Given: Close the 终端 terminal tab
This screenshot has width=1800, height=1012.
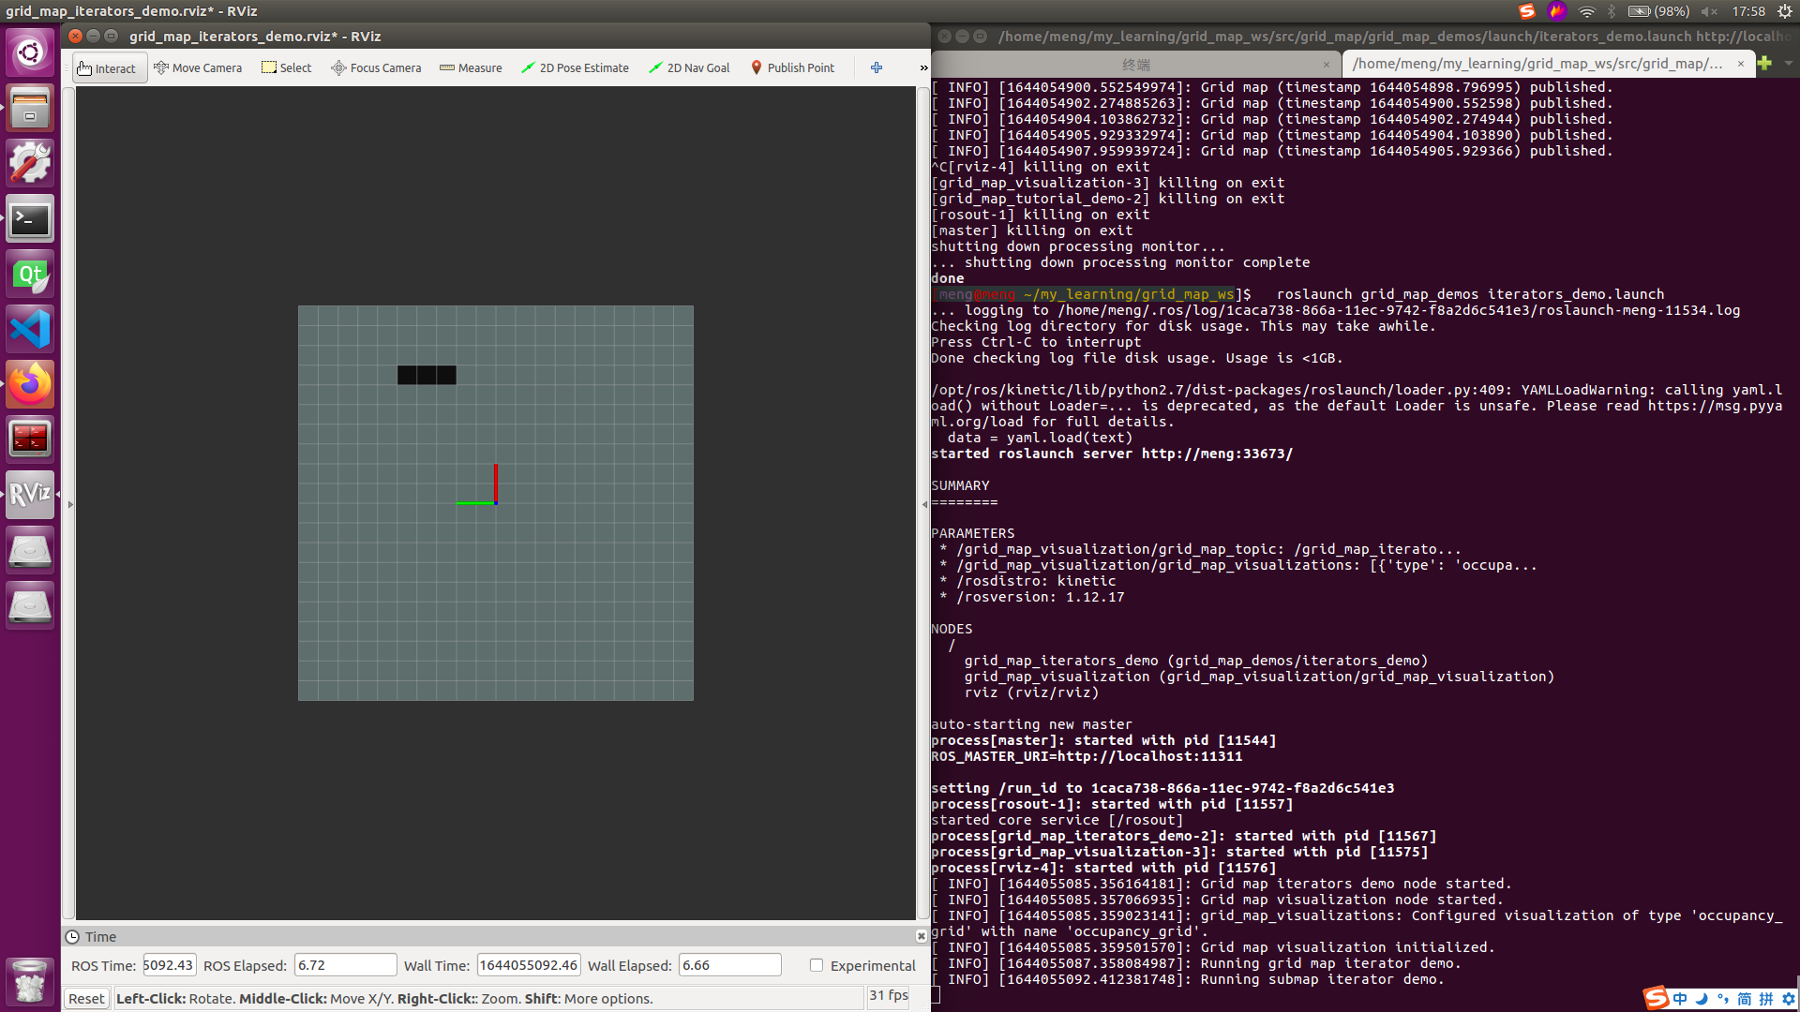Looking at the screenshot, I should tap(1327, 65).
